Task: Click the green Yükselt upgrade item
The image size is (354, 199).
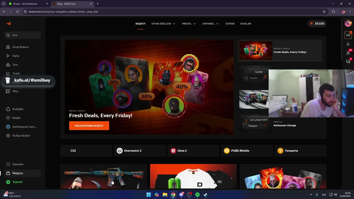Action: [23, 182]
